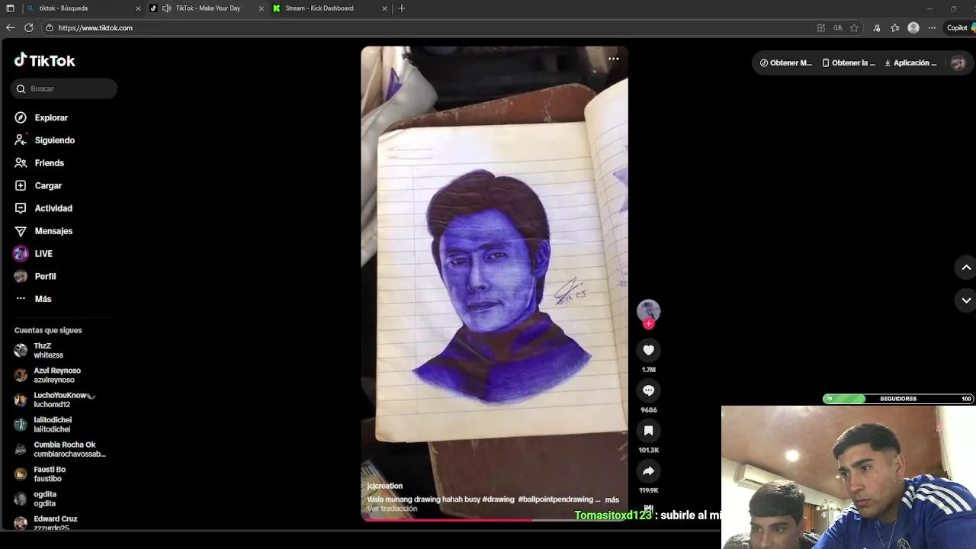Open jcjcreation username link
976x549 pixels.
384,486
